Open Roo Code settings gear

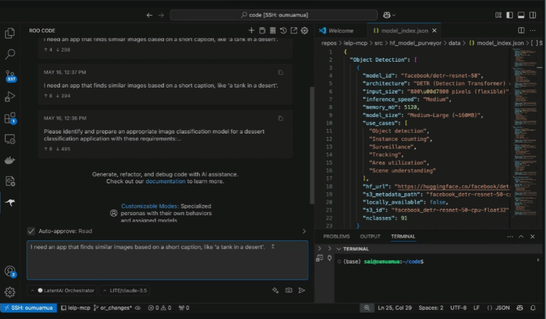(x=305, y=31)
